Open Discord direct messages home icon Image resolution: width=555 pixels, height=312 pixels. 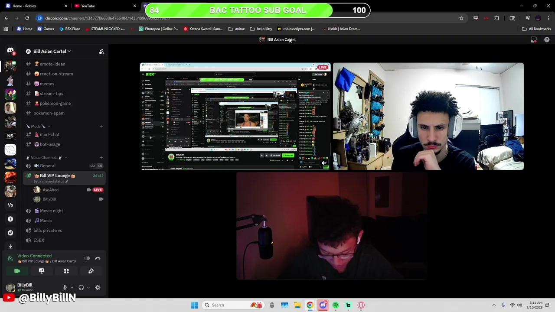(x=10, y=51)
